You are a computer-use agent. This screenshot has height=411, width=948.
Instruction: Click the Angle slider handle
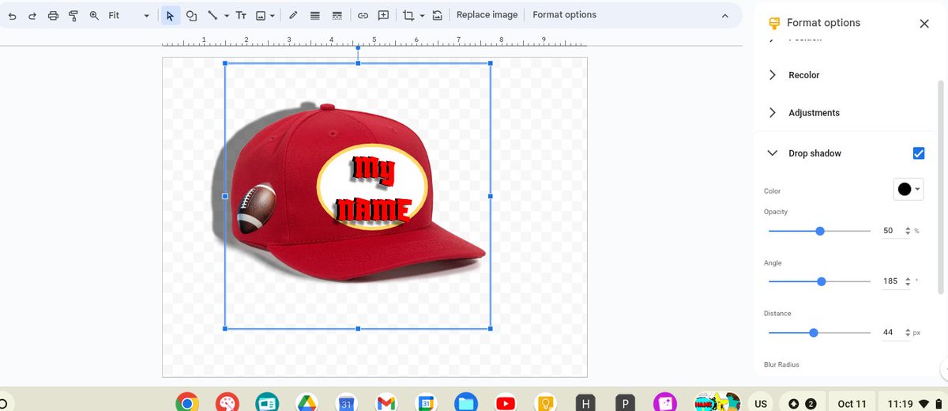(822, 281)
